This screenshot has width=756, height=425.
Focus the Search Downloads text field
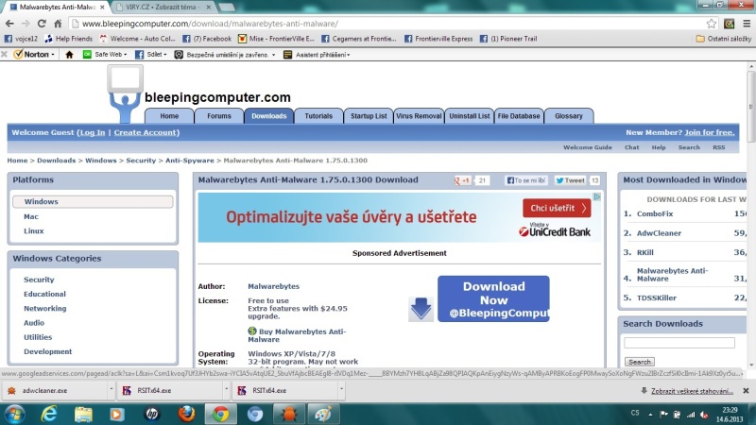pyautogui.click(x=679, y=343)
